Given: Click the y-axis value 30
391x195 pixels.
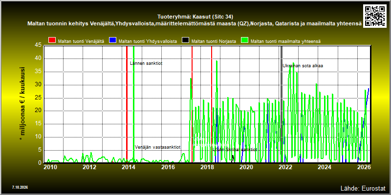Looking at the screenshot, I should 38,84.
